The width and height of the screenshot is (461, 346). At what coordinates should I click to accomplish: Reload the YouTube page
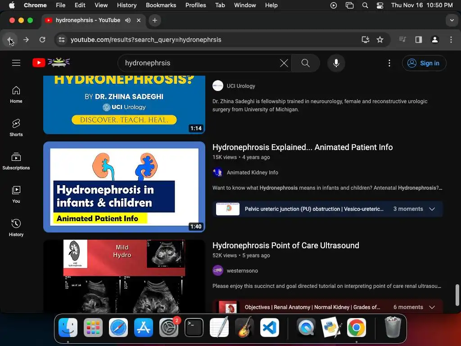(42, 40)
